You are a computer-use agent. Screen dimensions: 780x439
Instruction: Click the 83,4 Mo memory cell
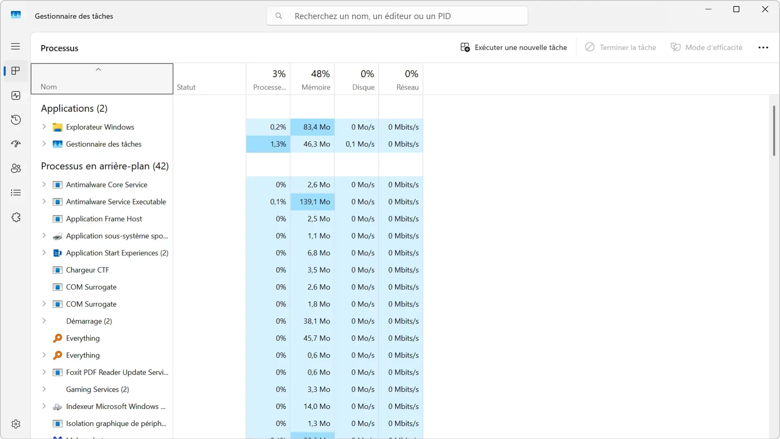coord(312,127)
